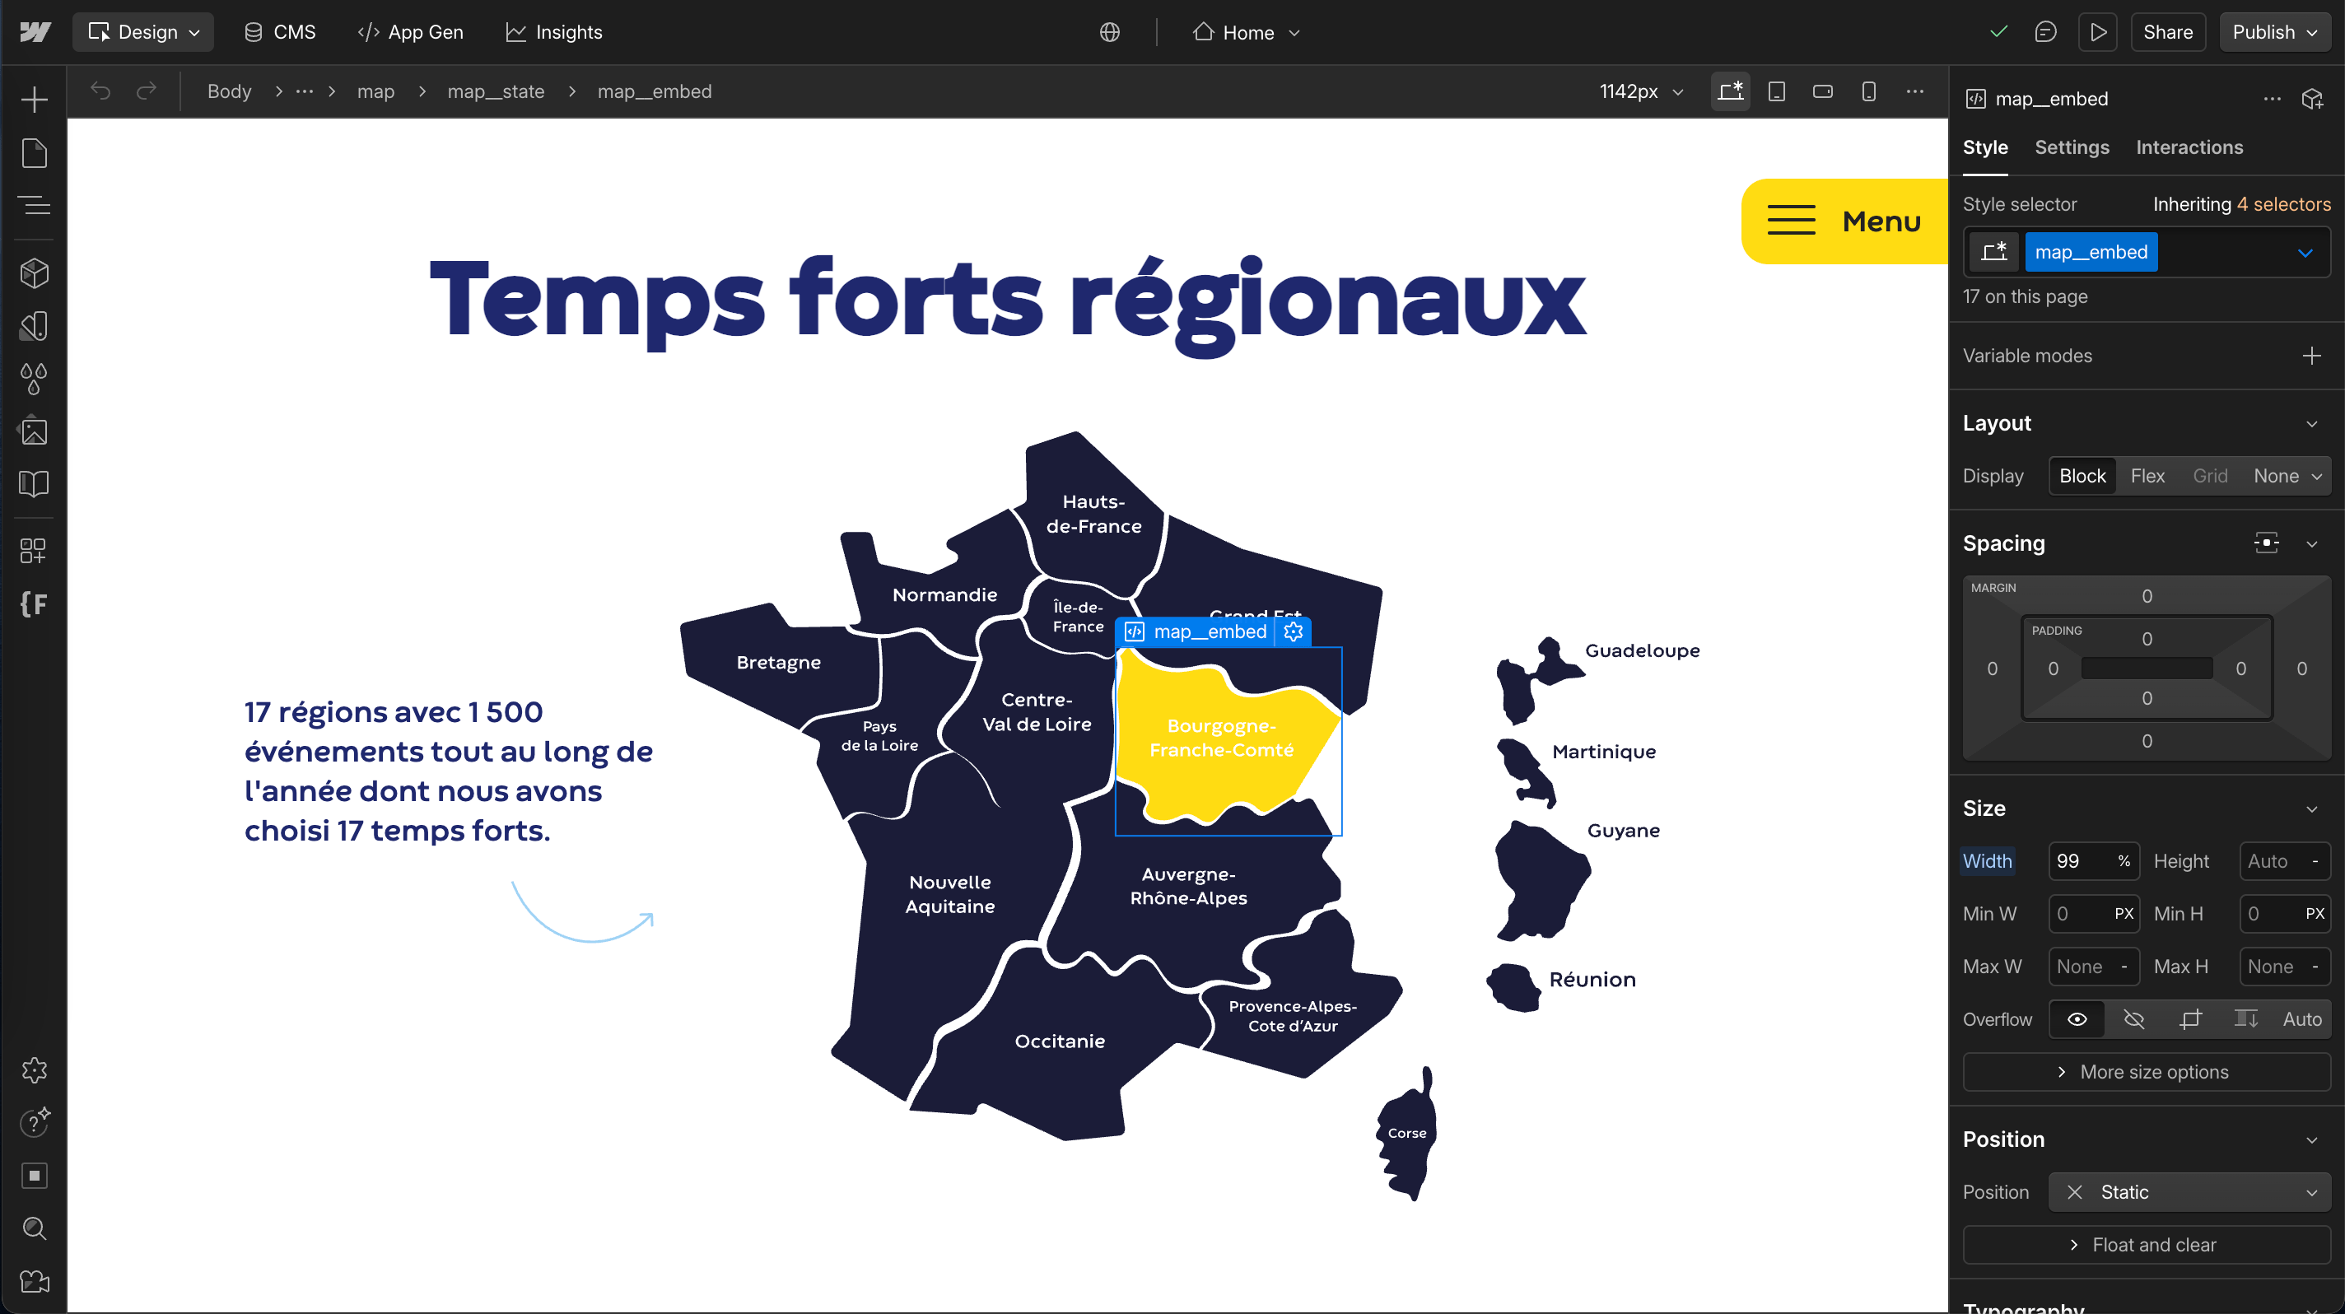Set display to Flex
The height and width of the screenshot is (1314, 2345).
pos(2147,476)
